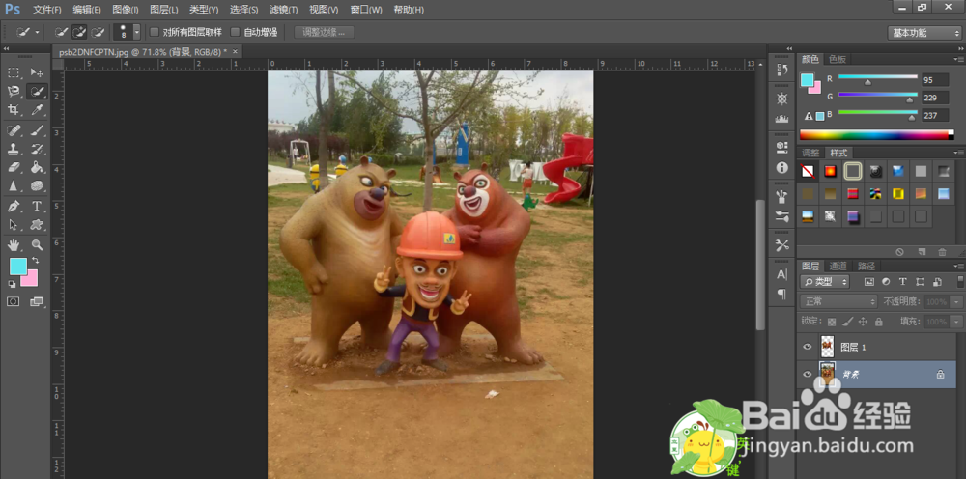Open the Filter menu
Image resolution: width=966 pixels, height=479 pixels.
[x=283, y=10]
